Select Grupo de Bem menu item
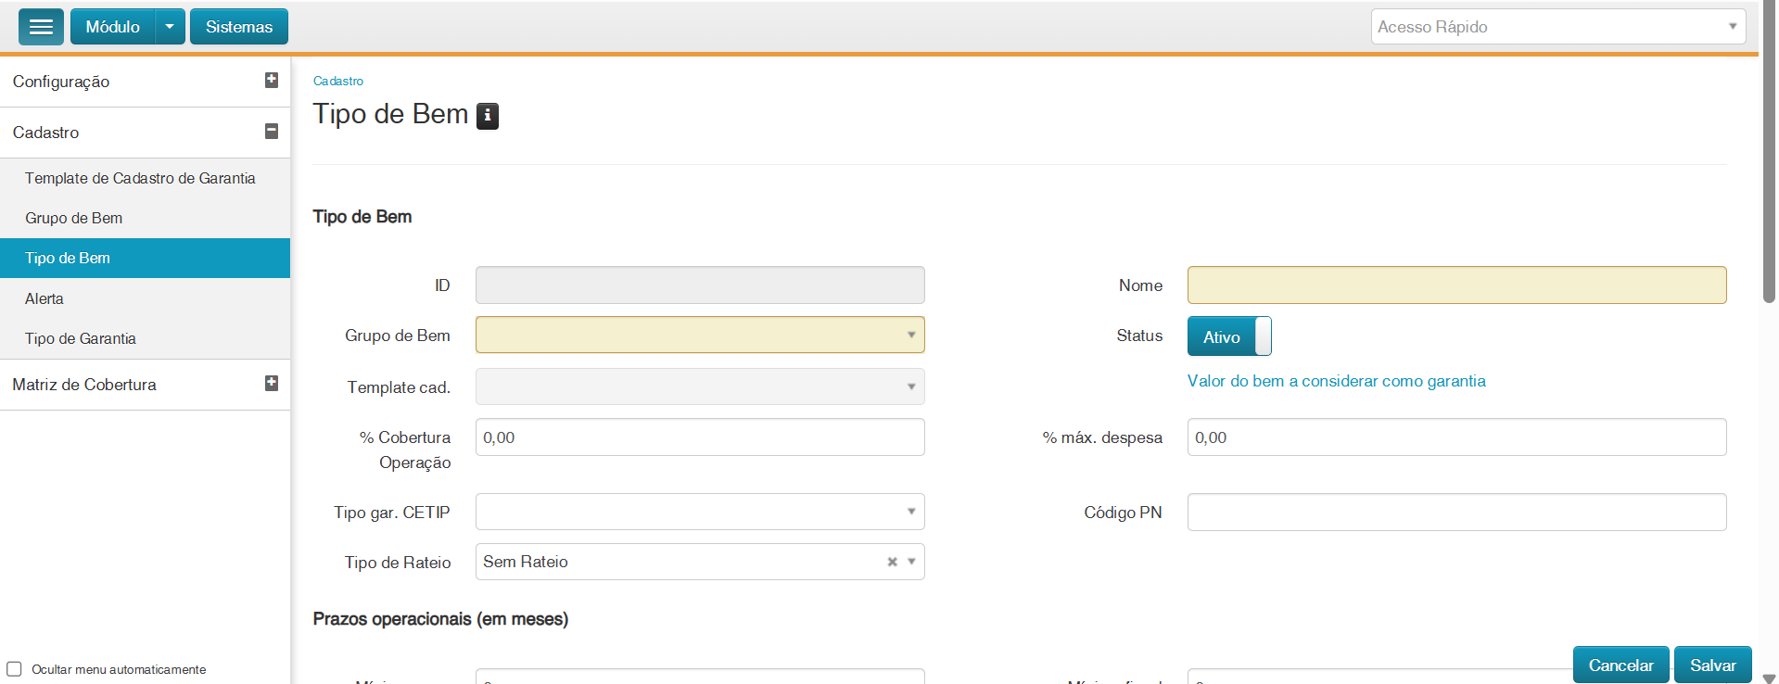Screen dimensions: 1779x684 coord(74,218)
